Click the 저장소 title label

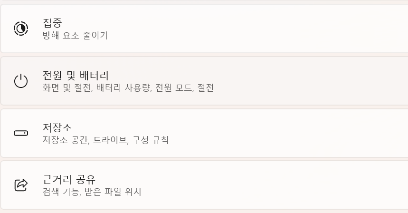coord(57,127)
